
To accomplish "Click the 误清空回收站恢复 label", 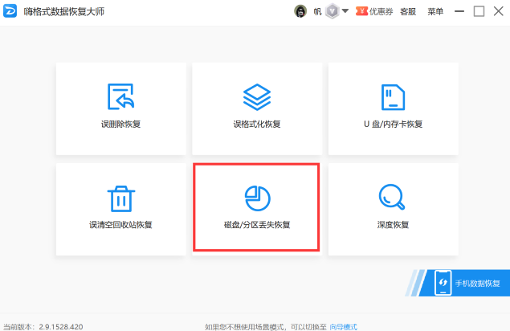I will click(120, 225).
